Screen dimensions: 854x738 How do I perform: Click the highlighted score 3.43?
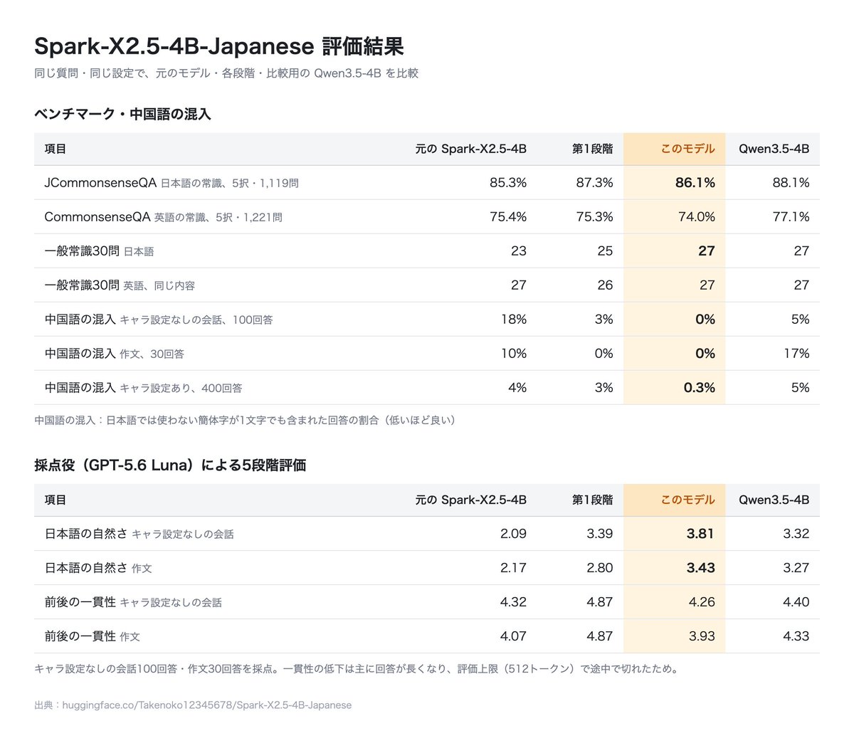coord(701,568)
